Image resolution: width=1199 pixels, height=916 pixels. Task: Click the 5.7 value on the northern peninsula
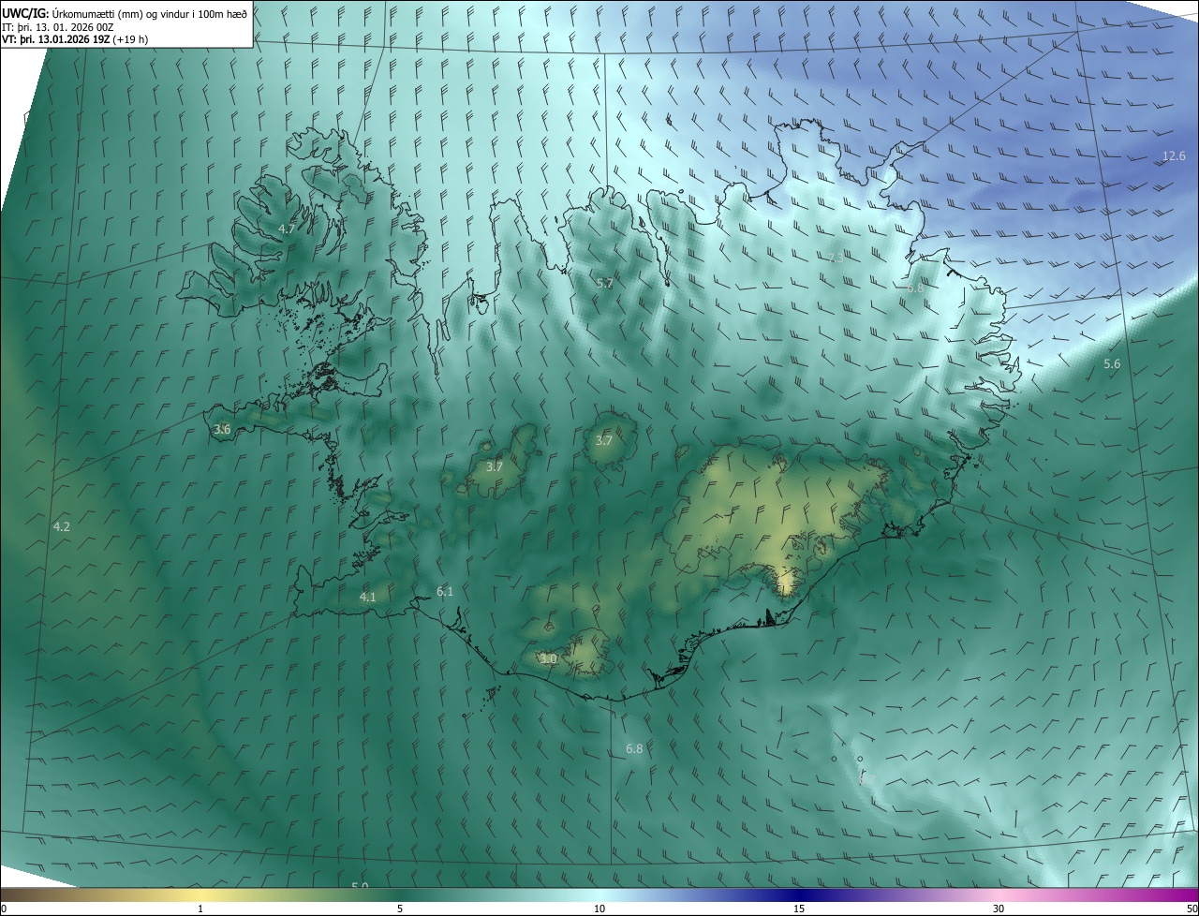coord(605,283)
